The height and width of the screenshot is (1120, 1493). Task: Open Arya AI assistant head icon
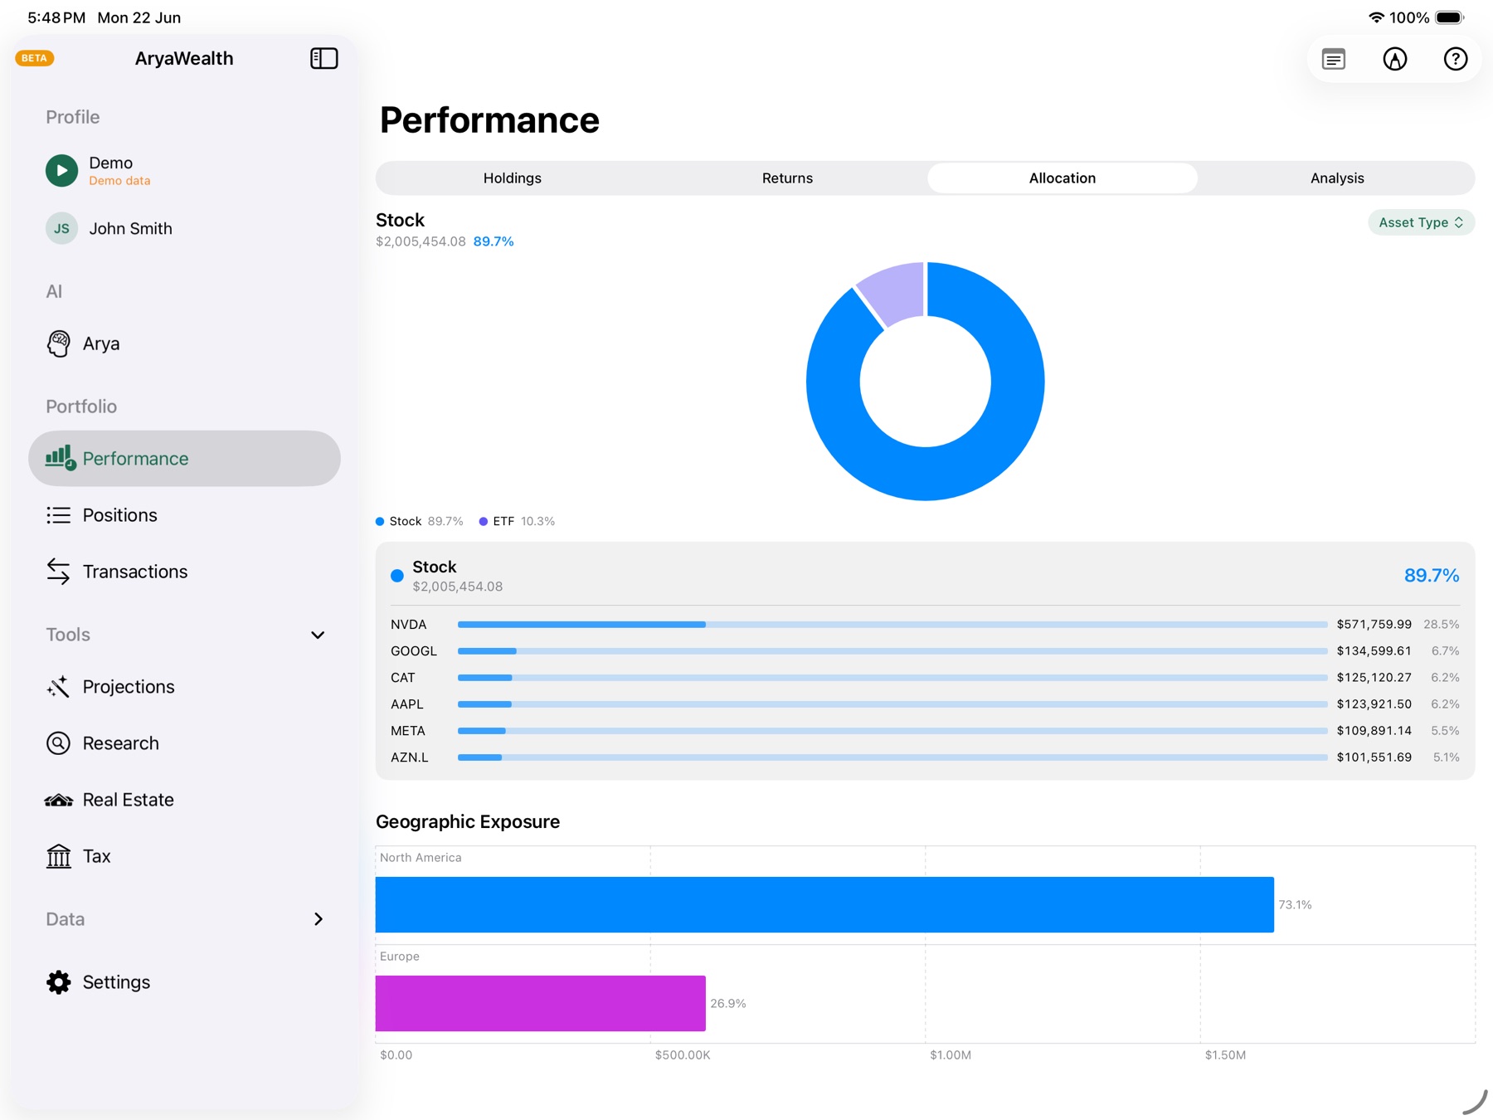click(x=58, y=343)
